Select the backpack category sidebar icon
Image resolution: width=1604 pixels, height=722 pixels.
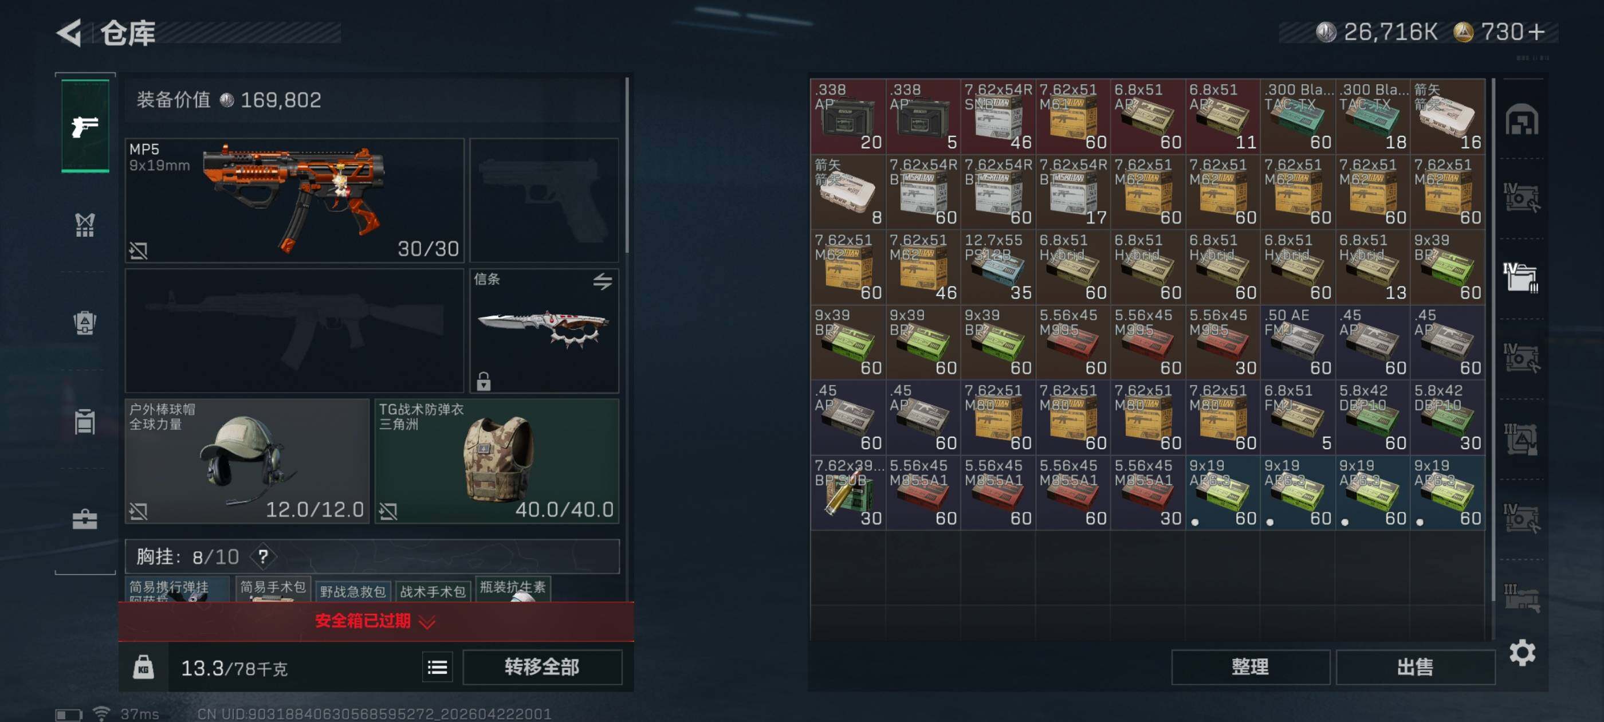coord(85,323)
